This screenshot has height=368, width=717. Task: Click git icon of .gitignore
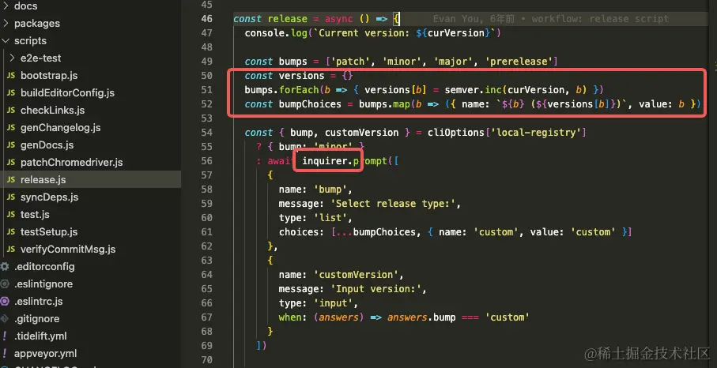[x=4, y=319]
